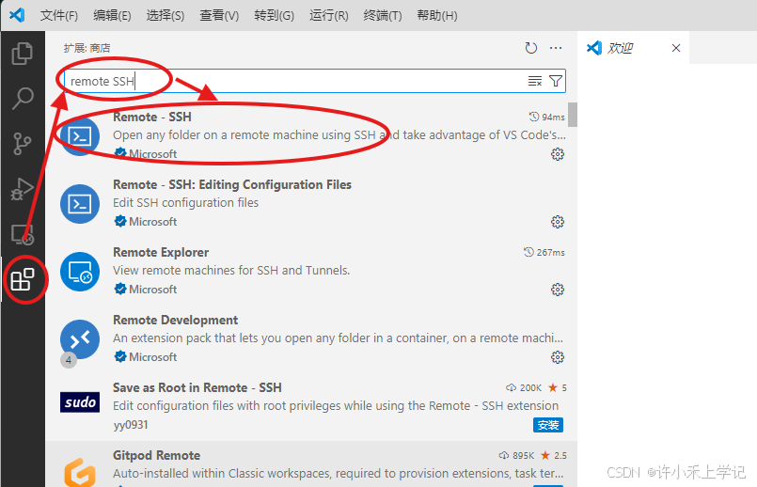757x487 pixels.
Task: Open the Remote - SSH extension title
Action: click(x=152, y=118)
